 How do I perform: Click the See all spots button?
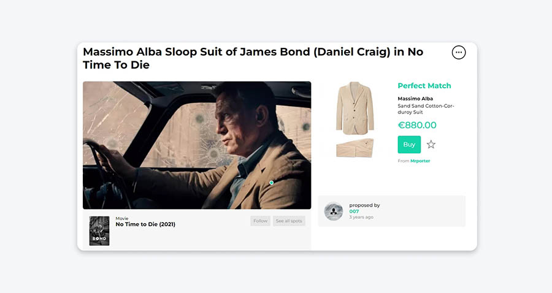[289, 221]
